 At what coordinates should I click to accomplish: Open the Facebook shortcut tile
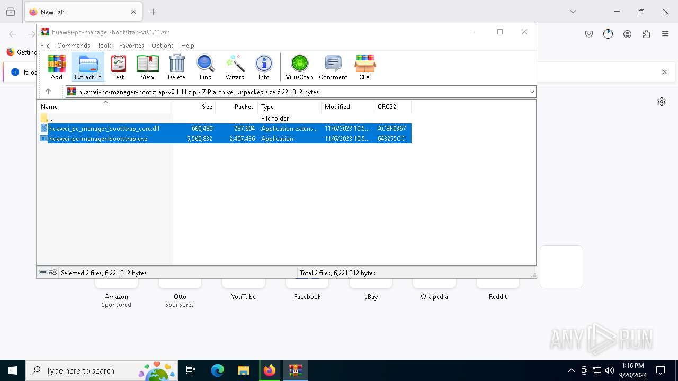pos(307,289)
